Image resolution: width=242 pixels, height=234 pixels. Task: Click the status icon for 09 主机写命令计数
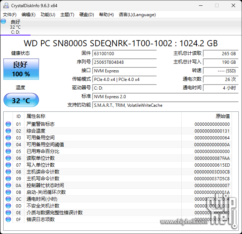tap(8, 178)
